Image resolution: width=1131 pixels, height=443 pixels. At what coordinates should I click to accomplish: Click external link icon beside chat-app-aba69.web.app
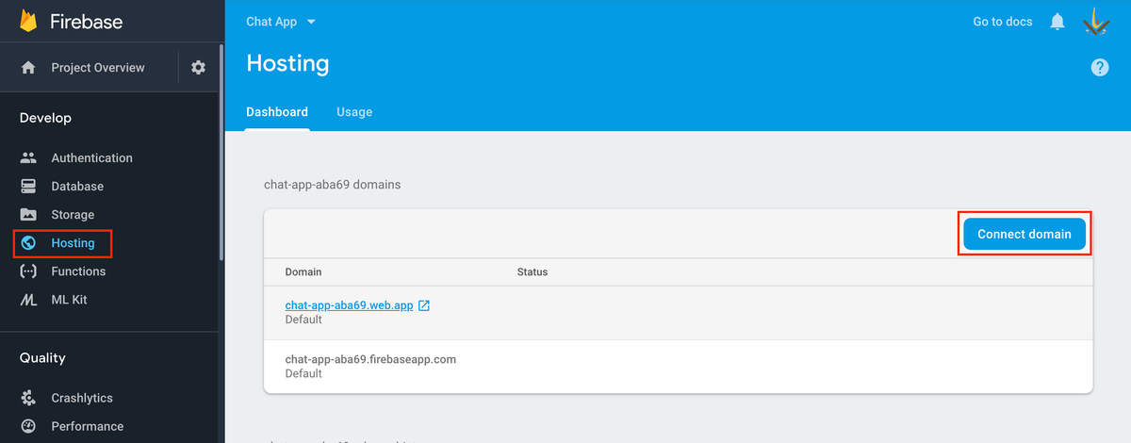click(424, 305)
